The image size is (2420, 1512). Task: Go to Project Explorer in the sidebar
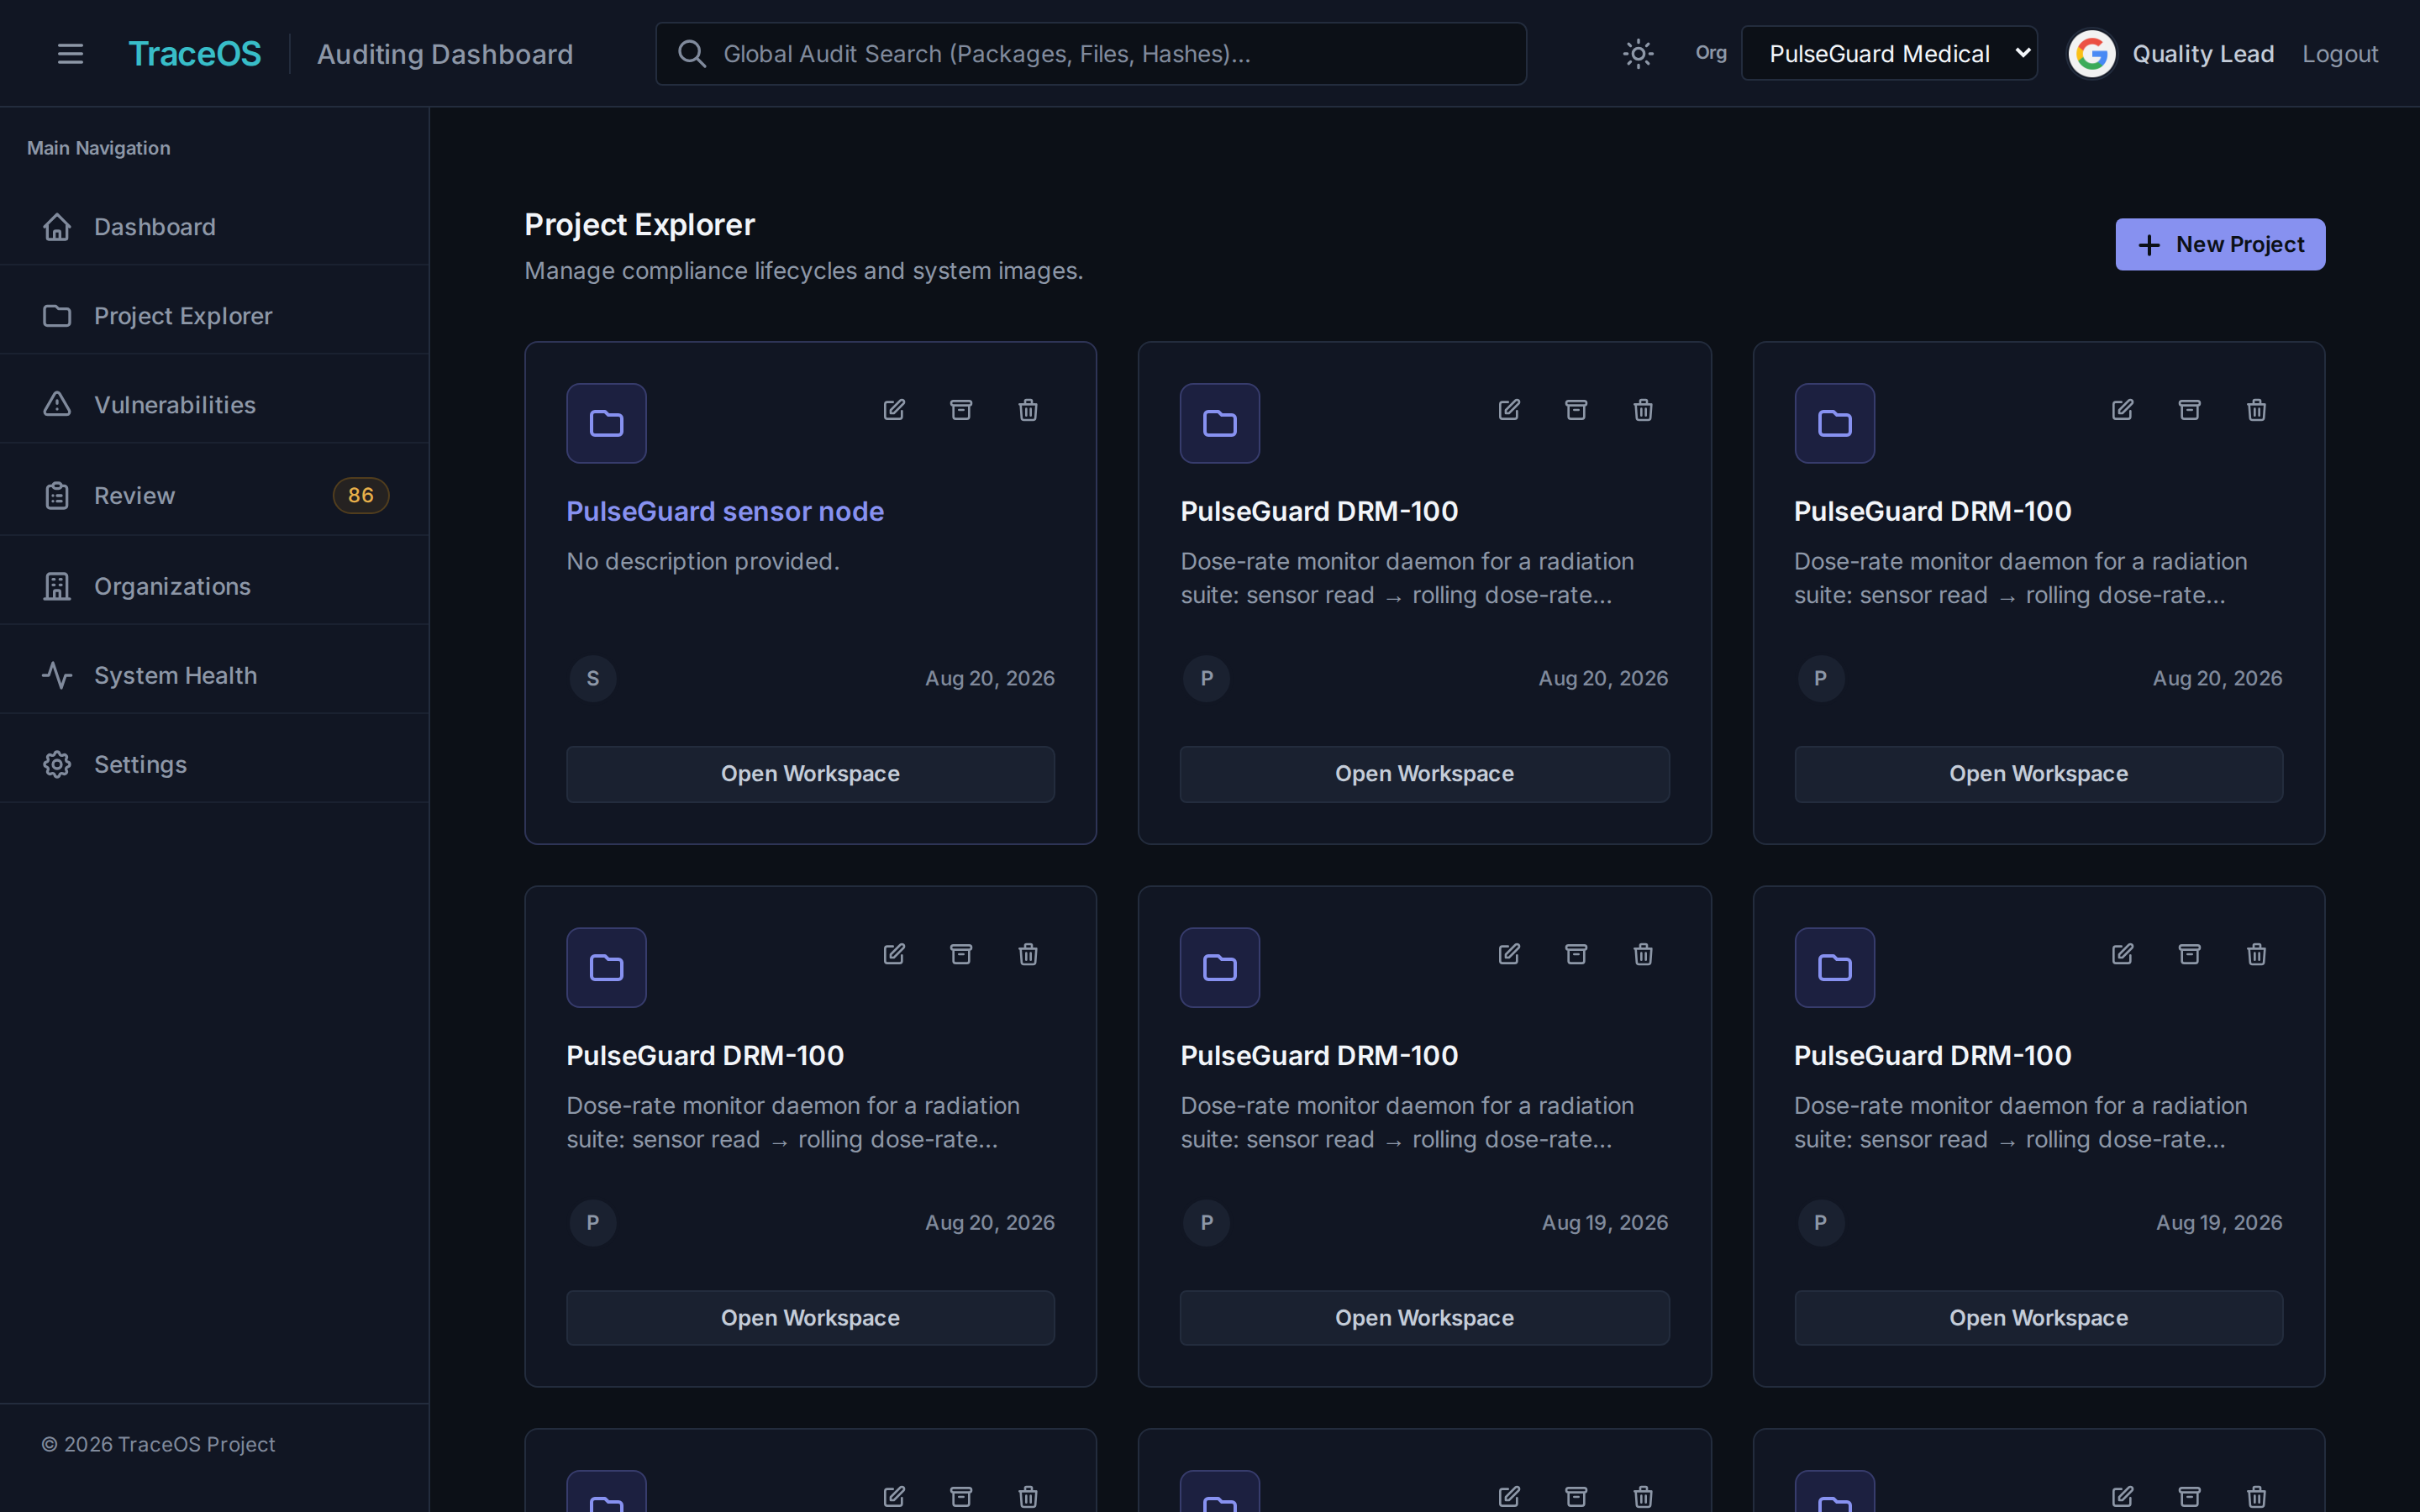215,316
